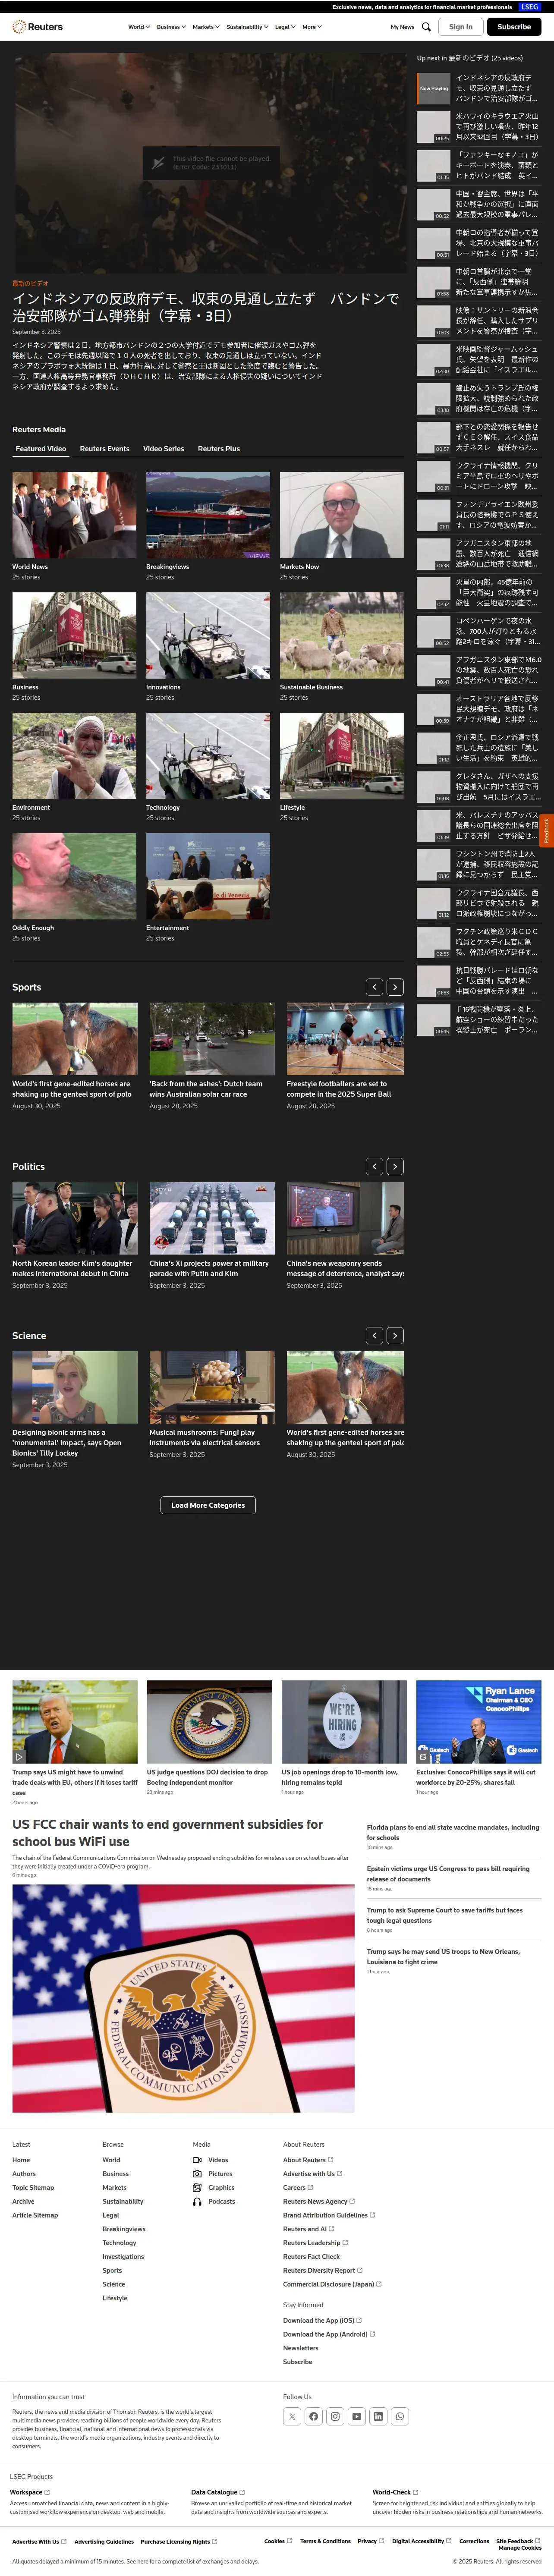Click next arrow in Politics carousel
The width and height of the screenshot is (554, 2576).
[x=395, y=1166]
